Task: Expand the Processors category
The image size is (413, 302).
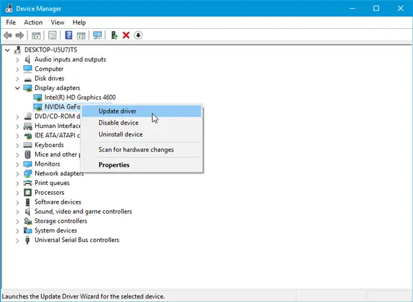Action: (17, 193)
